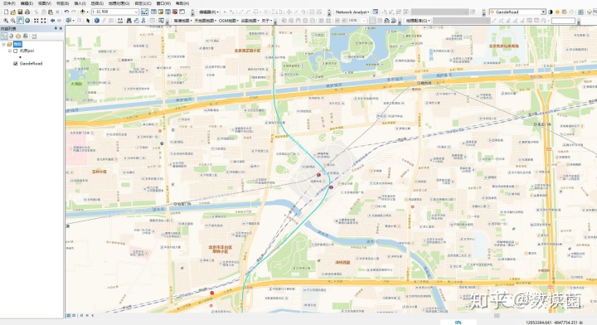Open Editor toolbar icon beside scale
The image size is (597, 325).
(x=144, y=12)
